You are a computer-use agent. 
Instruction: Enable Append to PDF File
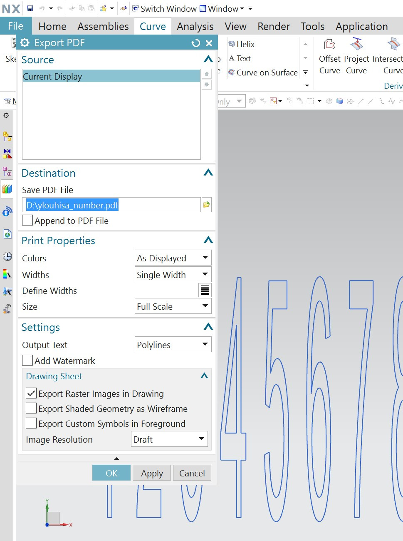27,220
